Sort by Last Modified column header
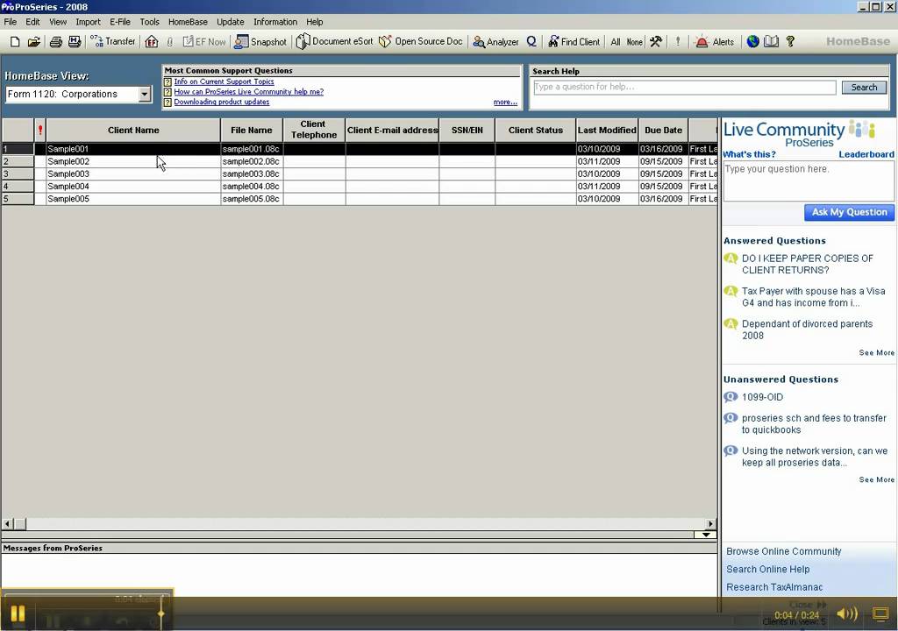 click(x=607, y=130)
